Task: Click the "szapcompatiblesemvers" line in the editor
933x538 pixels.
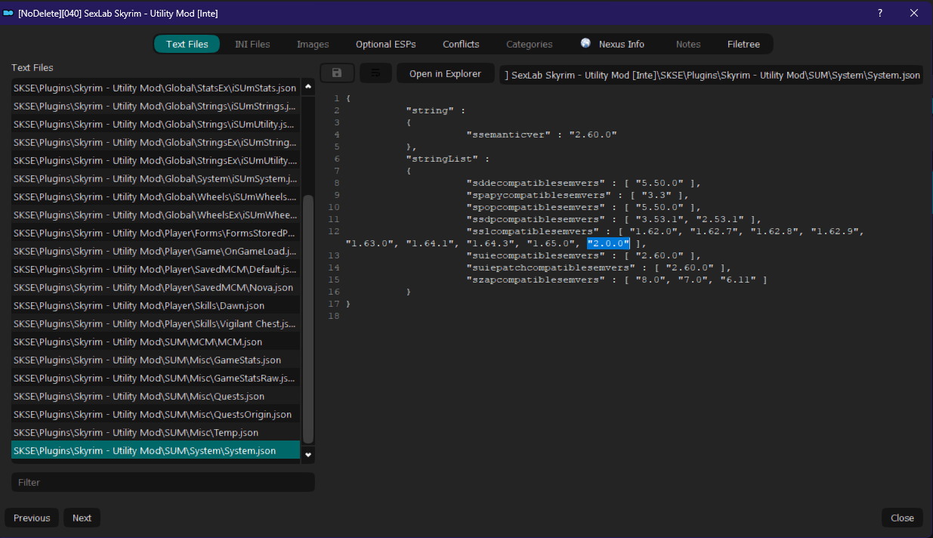Action: coord(617,280)
